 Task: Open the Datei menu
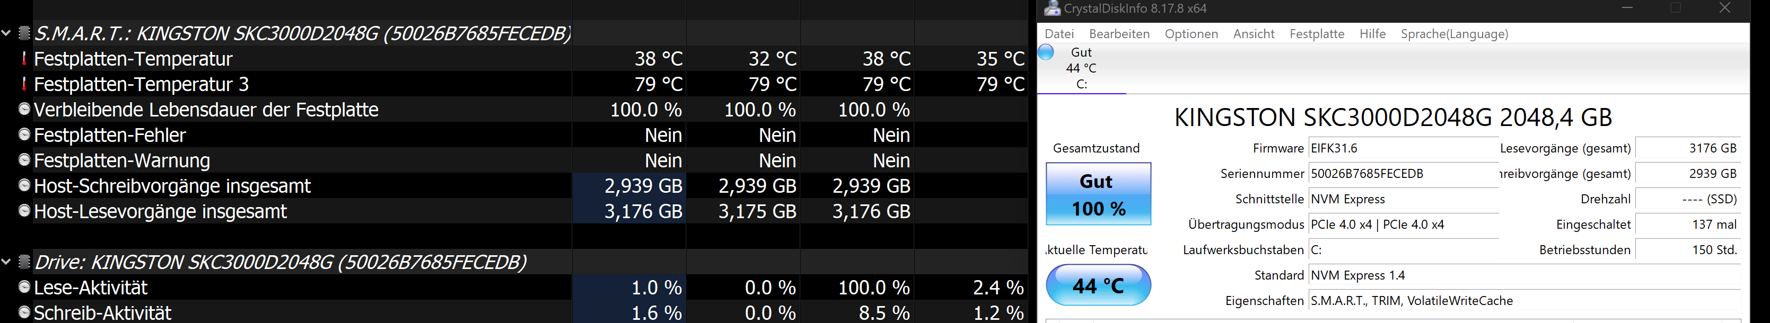pyautogui.click(x=1059, y=34)
